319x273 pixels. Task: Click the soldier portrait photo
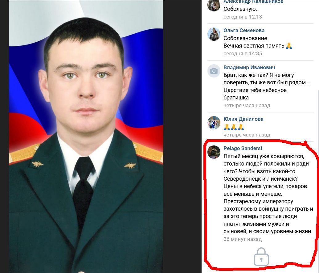coord(86,136)
